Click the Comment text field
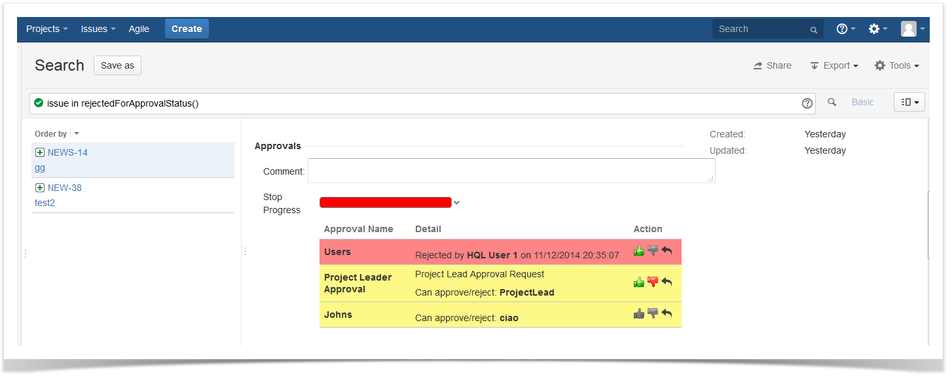 point(511,171)
